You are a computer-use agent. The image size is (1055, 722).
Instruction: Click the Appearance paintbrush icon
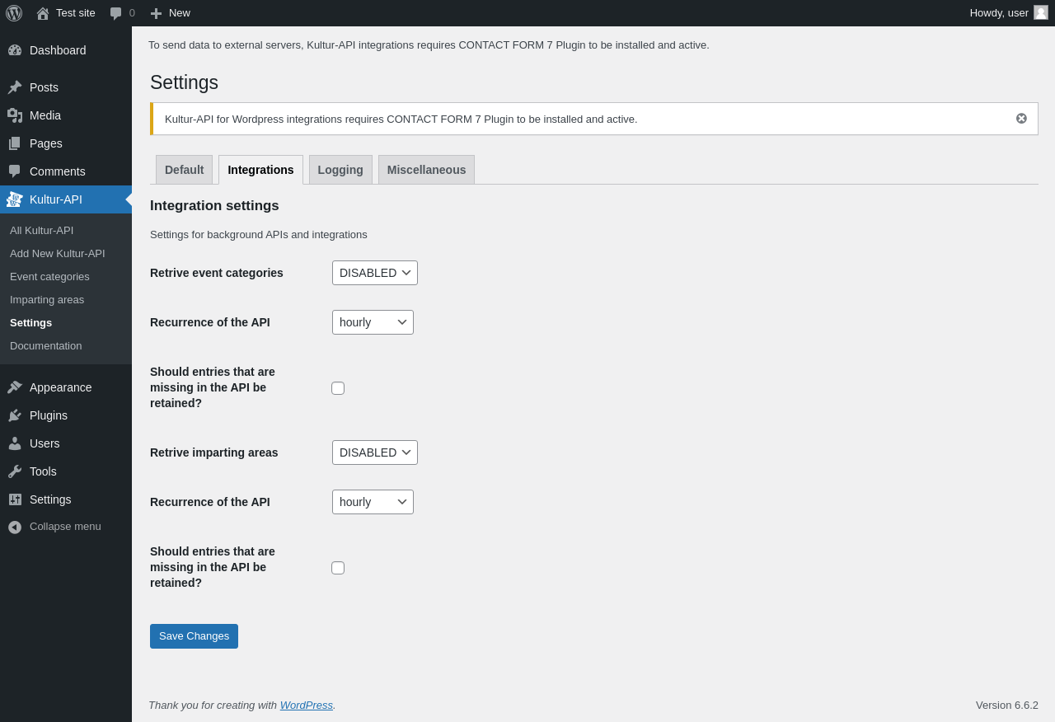point(15,387)
